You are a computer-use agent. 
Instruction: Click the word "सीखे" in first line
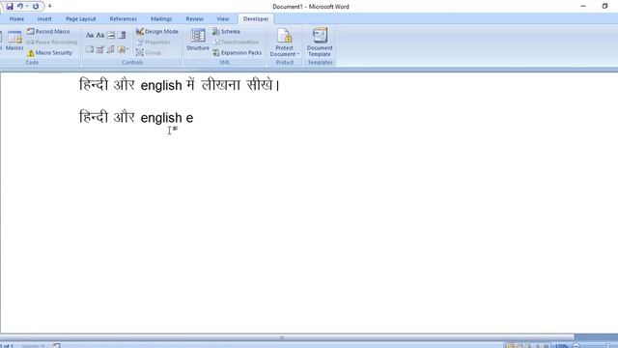pyautogui.click(x=260, y=84)
